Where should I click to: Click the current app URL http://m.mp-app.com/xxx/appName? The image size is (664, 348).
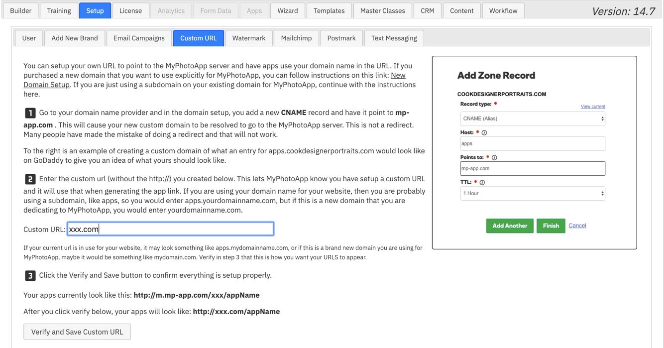197,295
